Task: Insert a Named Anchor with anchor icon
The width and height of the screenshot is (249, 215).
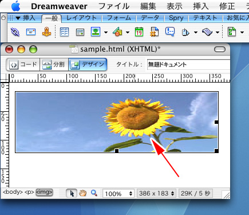Action: click(x=46, y=32)
